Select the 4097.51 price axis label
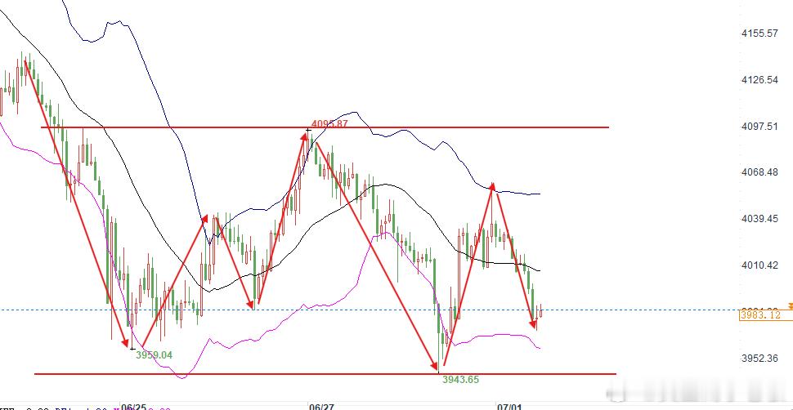Screen dimensions: 793x410 [759, 127]
